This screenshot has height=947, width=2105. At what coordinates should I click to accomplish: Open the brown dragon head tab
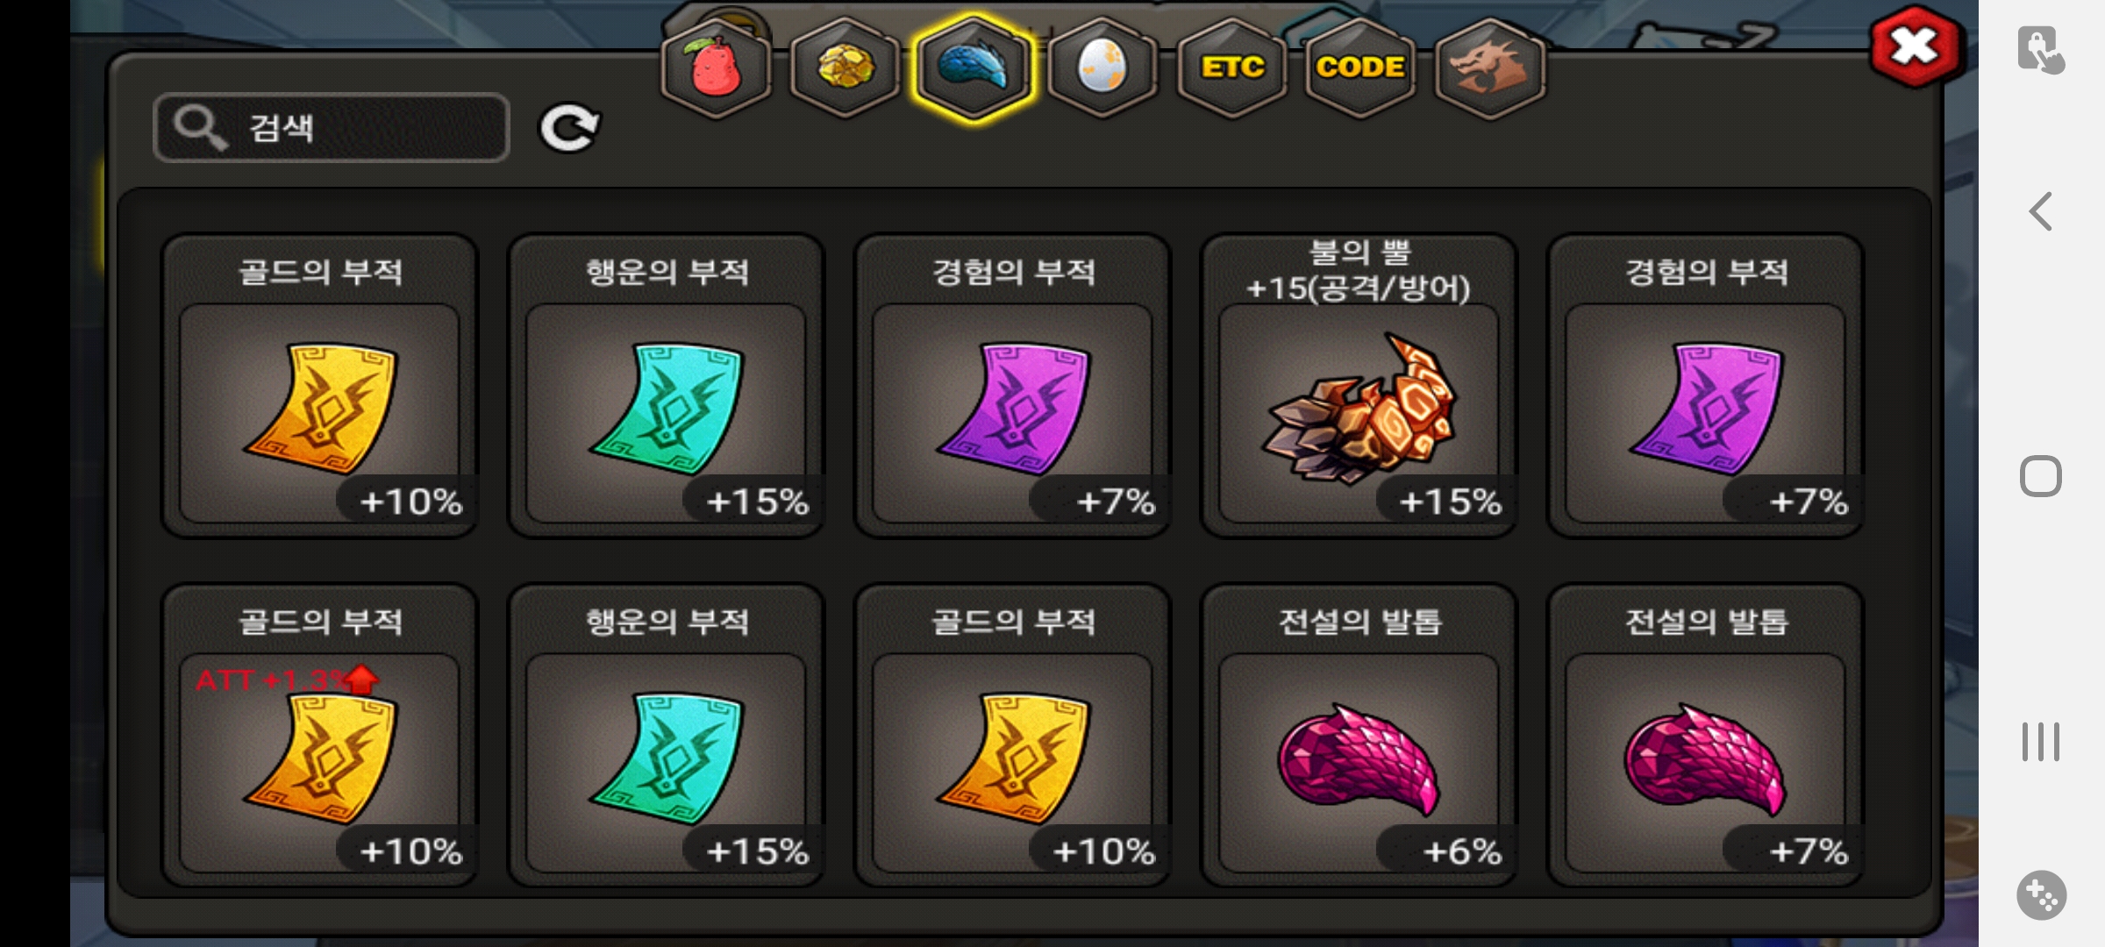coord(1489,68)
